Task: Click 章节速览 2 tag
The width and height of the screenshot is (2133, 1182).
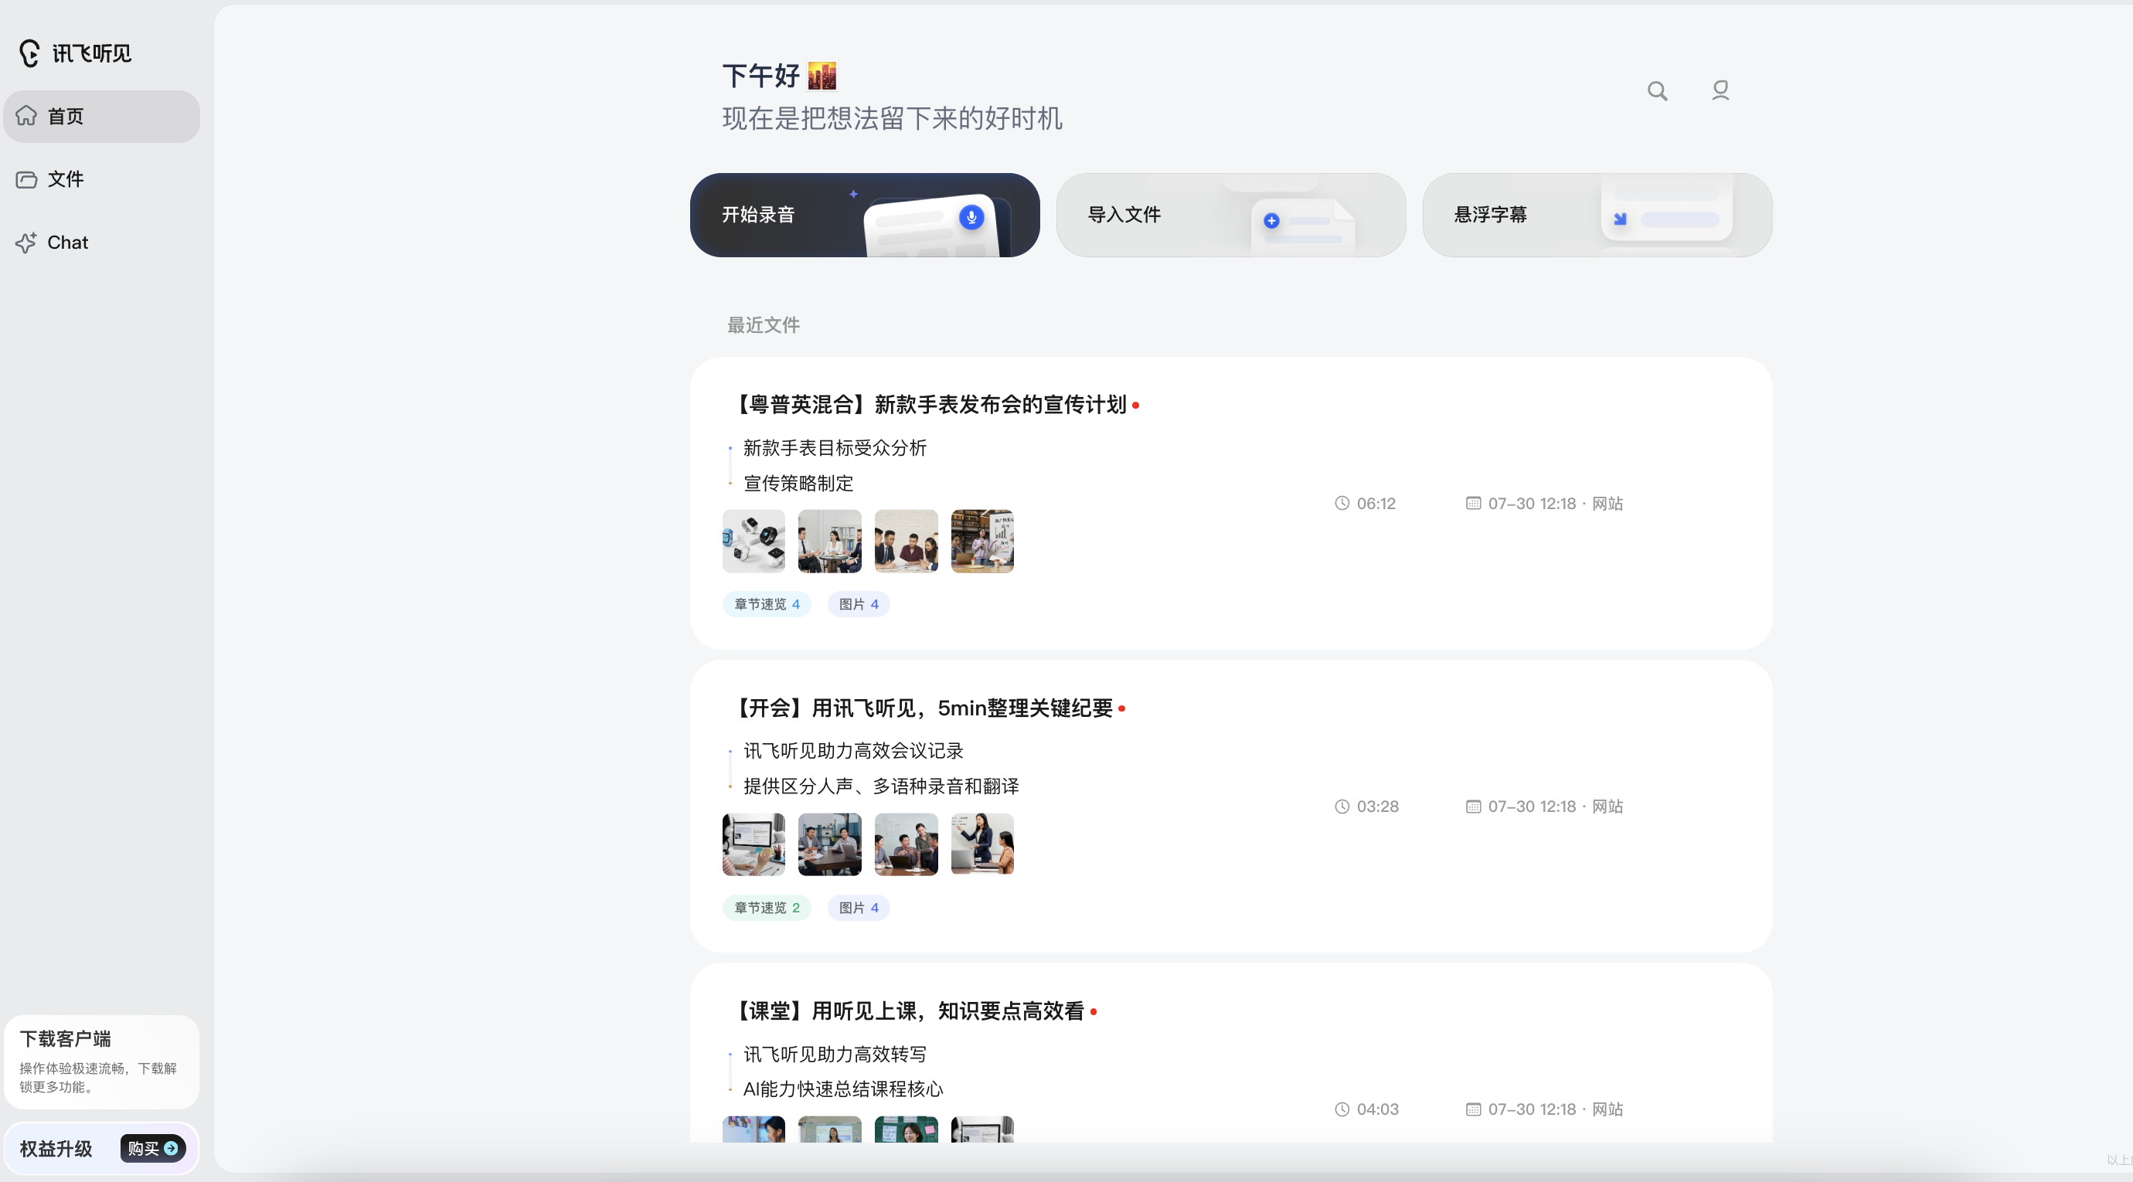Action: click(767, 908)
